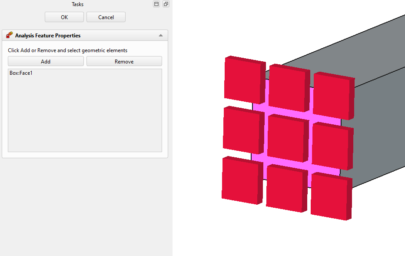This screenshot has height=256, width=405.
Task: Click Add to select geometric elements
Action: (46, 62)
